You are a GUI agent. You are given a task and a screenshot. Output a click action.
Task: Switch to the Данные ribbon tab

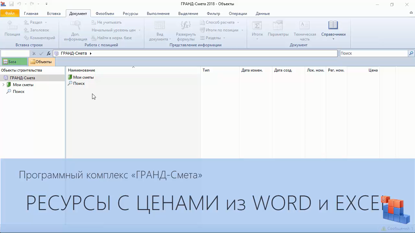[x=263, y=14]
